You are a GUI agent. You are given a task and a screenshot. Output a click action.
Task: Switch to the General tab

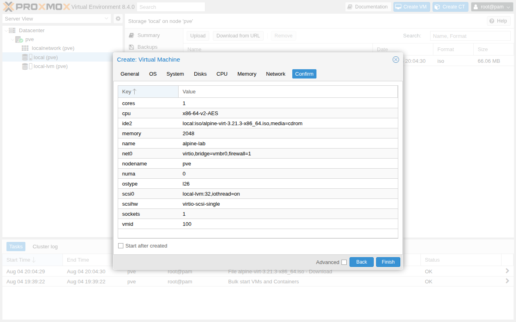pyautogui.click(x=130, y=74)
